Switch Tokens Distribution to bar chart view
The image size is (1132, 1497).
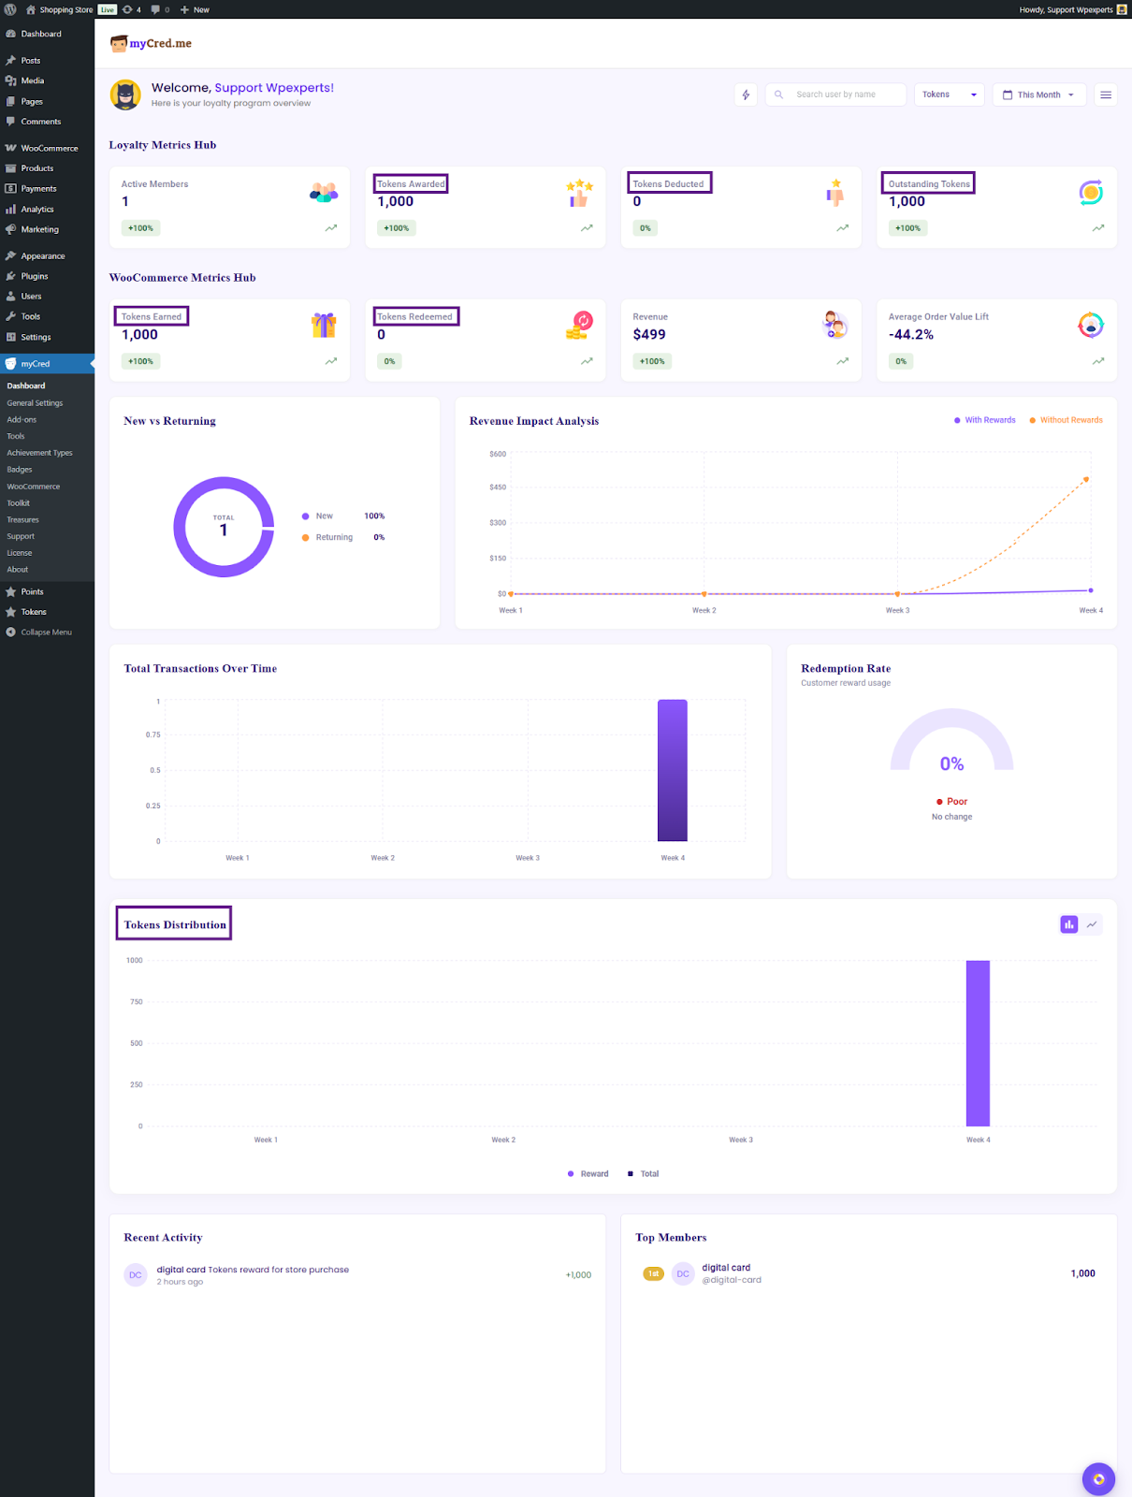click(x=1068, y=924)
